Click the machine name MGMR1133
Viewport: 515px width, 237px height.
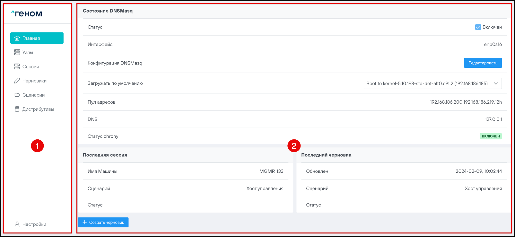(271, 171)
